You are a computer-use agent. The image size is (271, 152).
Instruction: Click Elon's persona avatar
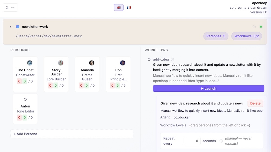tap(122, 63)
